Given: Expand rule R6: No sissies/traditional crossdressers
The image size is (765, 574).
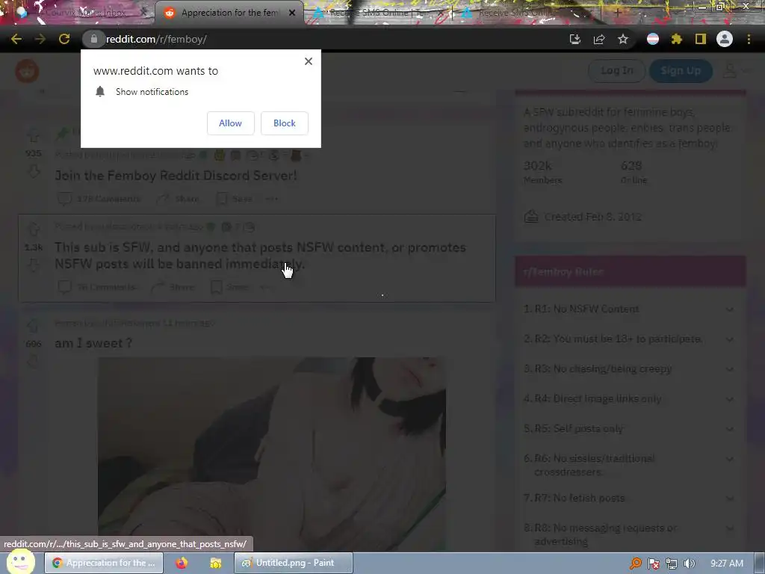Looking at the screenshot, I should click(x=629, y=465).
